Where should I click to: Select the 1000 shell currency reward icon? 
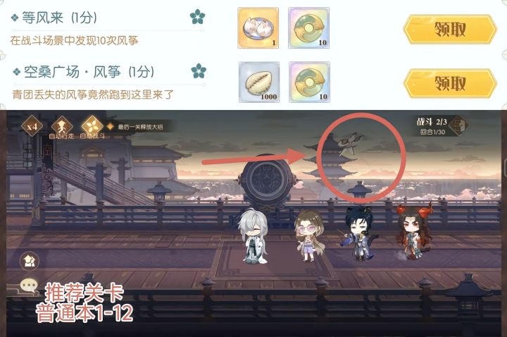coord(259,82)
